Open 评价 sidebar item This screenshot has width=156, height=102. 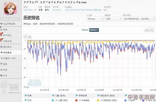coord(11,76)
